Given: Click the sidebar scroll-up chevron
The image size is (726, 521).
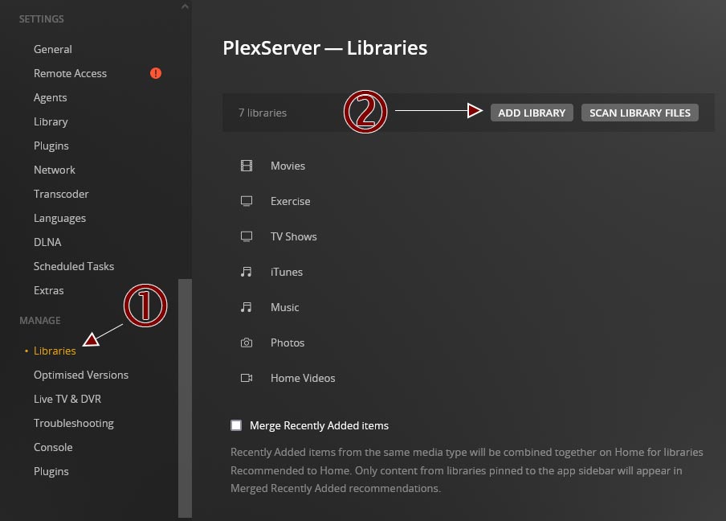Looking at the screenshot, I should tap(185, 6).
